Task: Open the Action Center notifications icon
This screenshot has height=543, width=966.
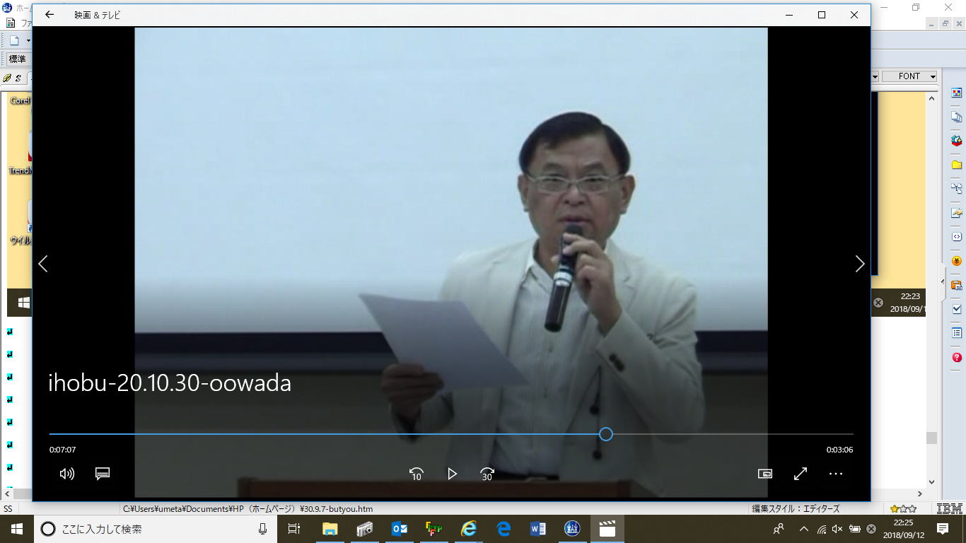Action: pyautogui.click(x=942, y=529)
